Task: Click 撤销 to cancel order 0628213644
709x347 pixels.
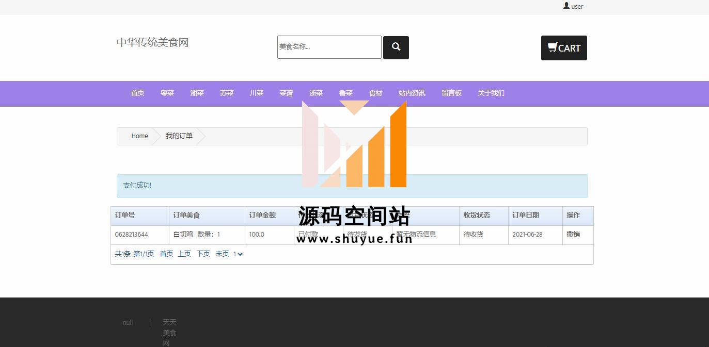Action: (x=573, y=234)
